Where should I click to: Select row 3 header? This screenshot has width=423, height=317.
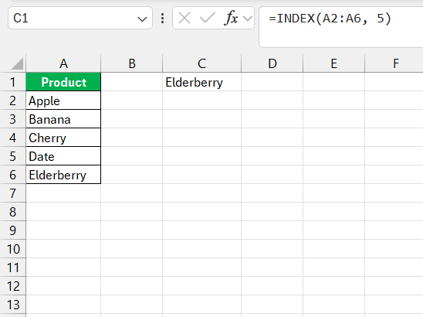(x=12, y=119)
